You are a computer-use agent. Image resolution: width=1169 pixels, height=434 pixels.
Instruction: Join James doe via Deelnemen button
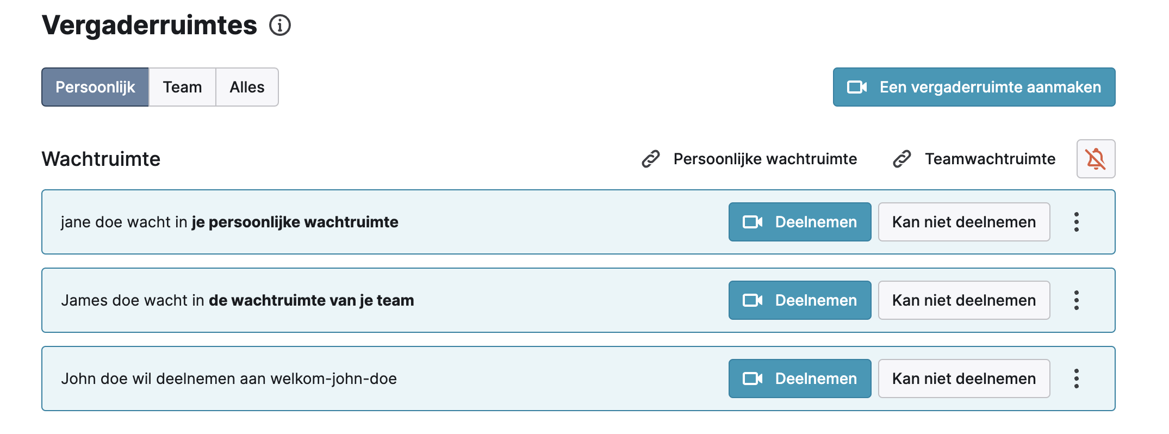(800, 300)
